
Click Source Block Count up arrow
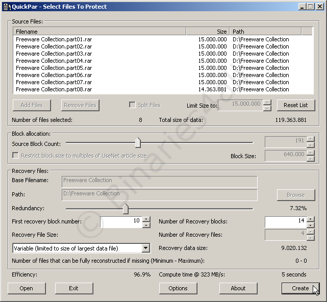click(x=311, y=139)
